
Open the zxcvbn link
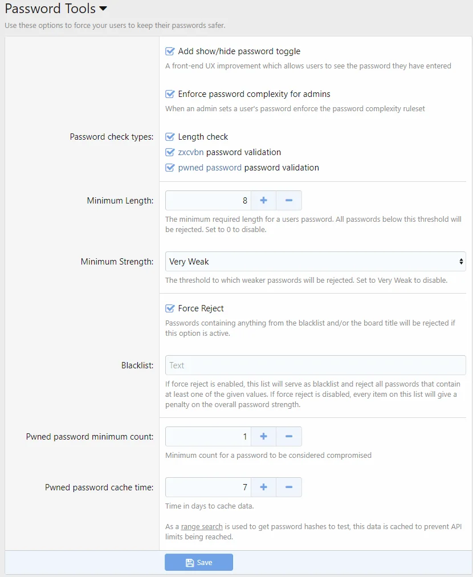coord(190,152)
